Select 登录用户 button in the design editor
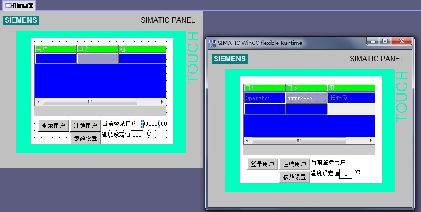 tap(53, 125)
